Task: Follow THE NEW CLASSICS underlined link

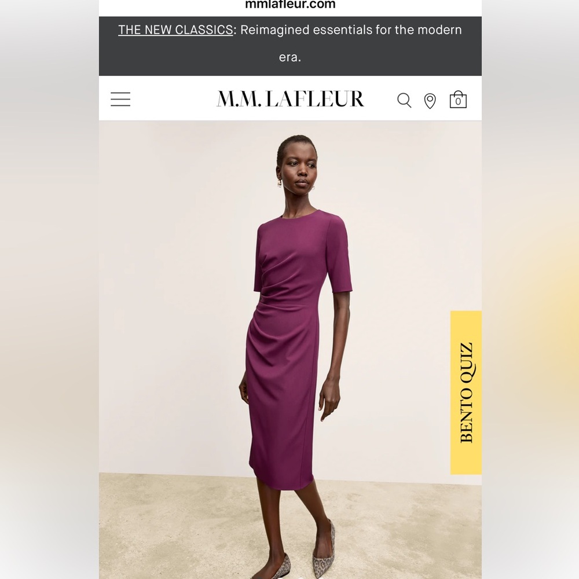Action: (175, 30)
